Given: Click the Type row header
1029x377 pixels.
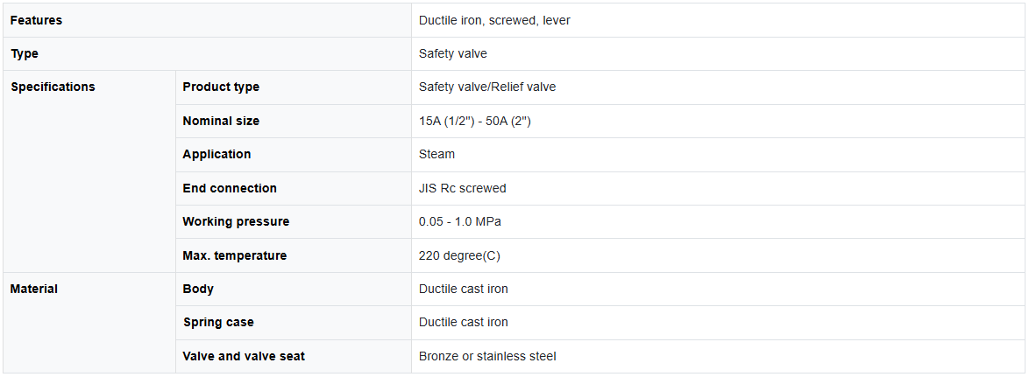Looking at the screenshot, I should click(x=25, y=53).
